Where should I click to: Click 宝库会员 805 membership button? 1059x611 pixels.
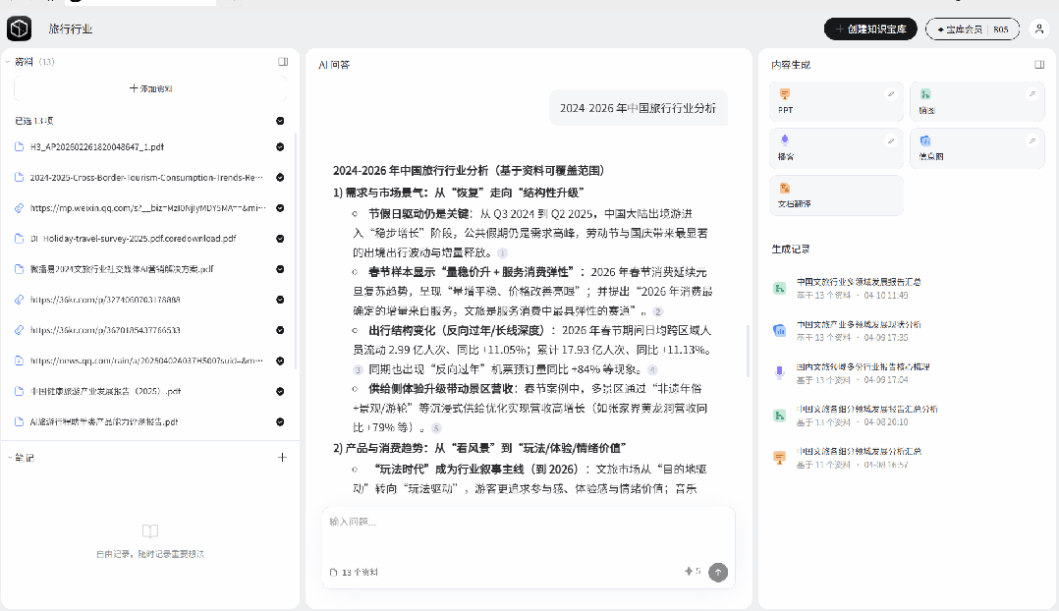pyautogui.click(x=973, y=29)
